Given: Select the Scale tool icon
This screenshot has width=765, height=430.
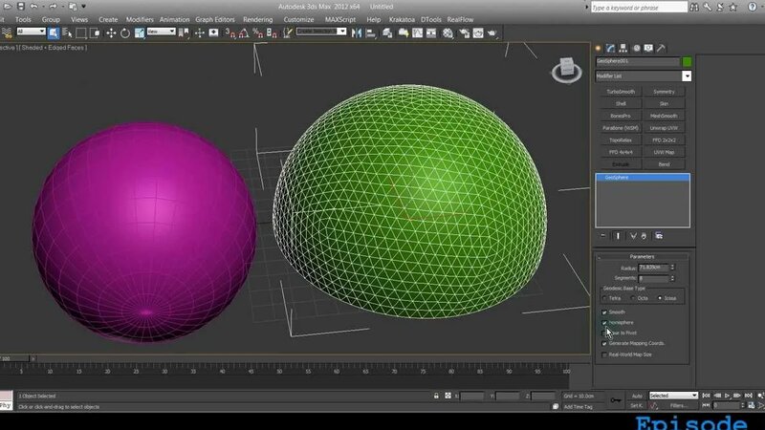Looking at the screenshot, I should coord(140,33).
